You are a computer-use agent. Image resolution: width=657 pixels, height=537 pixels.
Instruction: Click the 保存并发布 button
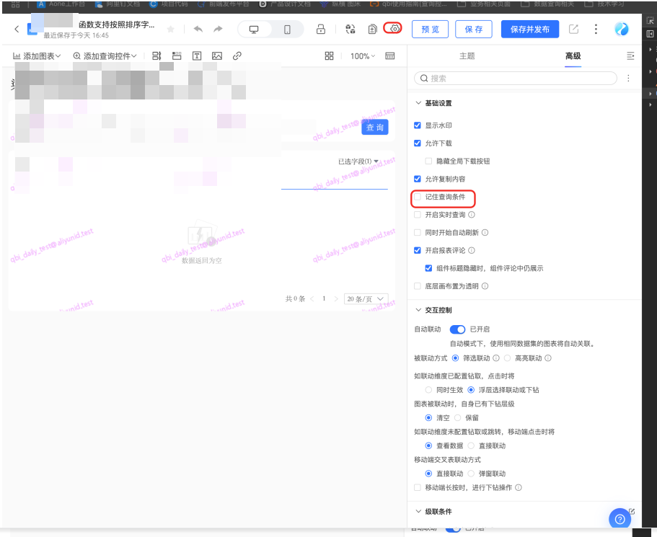pyautogui.click(x=529, y=30)
